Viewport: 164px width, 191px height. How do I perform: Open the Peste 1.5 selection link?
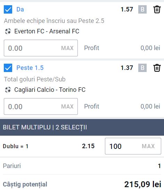pos(30,68)
